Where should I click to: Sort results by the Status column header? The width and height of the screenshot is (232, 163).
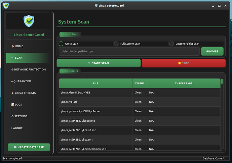coord(140,83)
